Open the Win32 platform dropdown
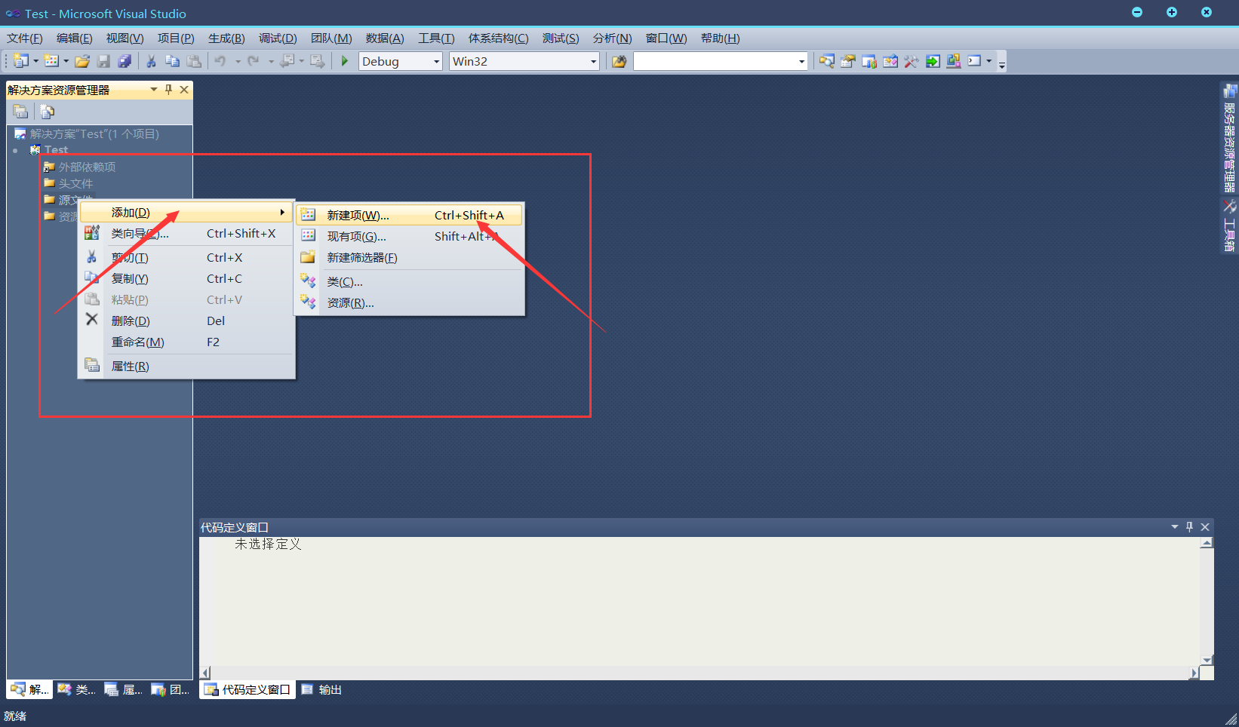 (593, 62)
